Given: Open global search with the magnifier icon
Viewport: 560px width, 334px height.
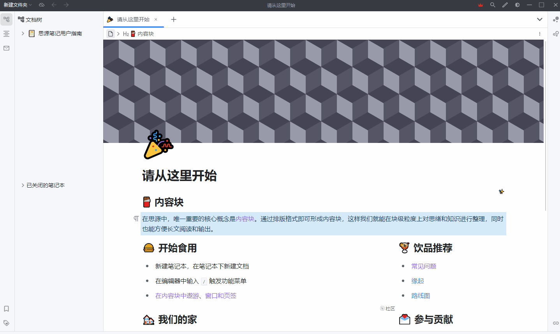Looking at the screenshot, I should click(x=492, y=5).
